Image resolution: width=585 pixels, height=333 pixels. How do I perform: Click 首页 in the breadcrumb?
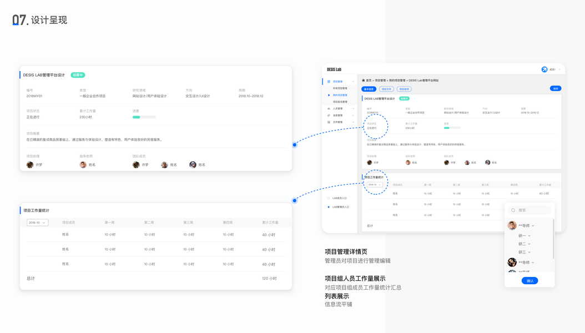tap(369, 80)
